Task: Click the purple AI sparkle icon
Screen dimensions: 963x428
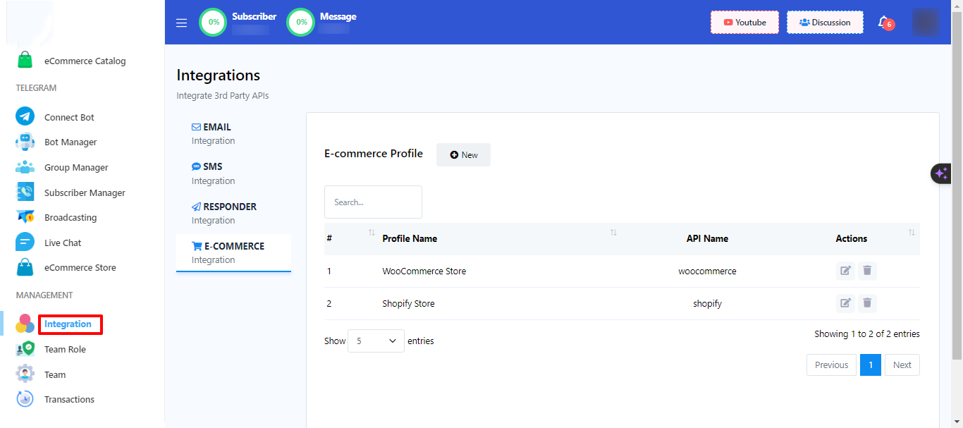Action: 941,173
